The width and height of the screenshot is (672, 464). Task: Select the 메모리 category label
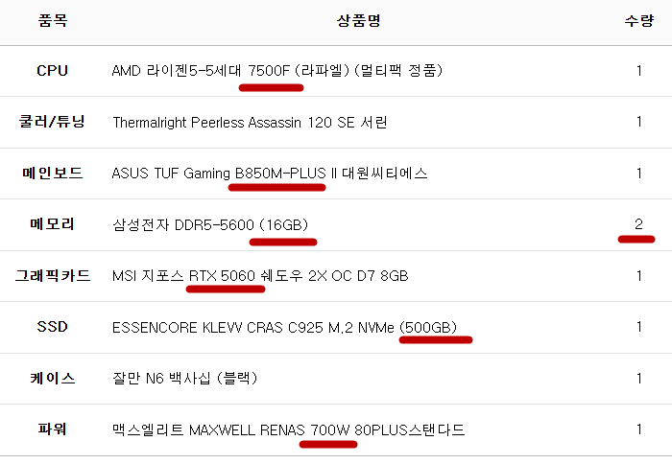point(53,224)
